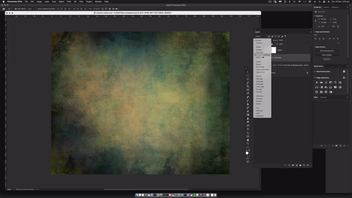
Task: Filter layers by type layers icon
Action: click(276, 36)
